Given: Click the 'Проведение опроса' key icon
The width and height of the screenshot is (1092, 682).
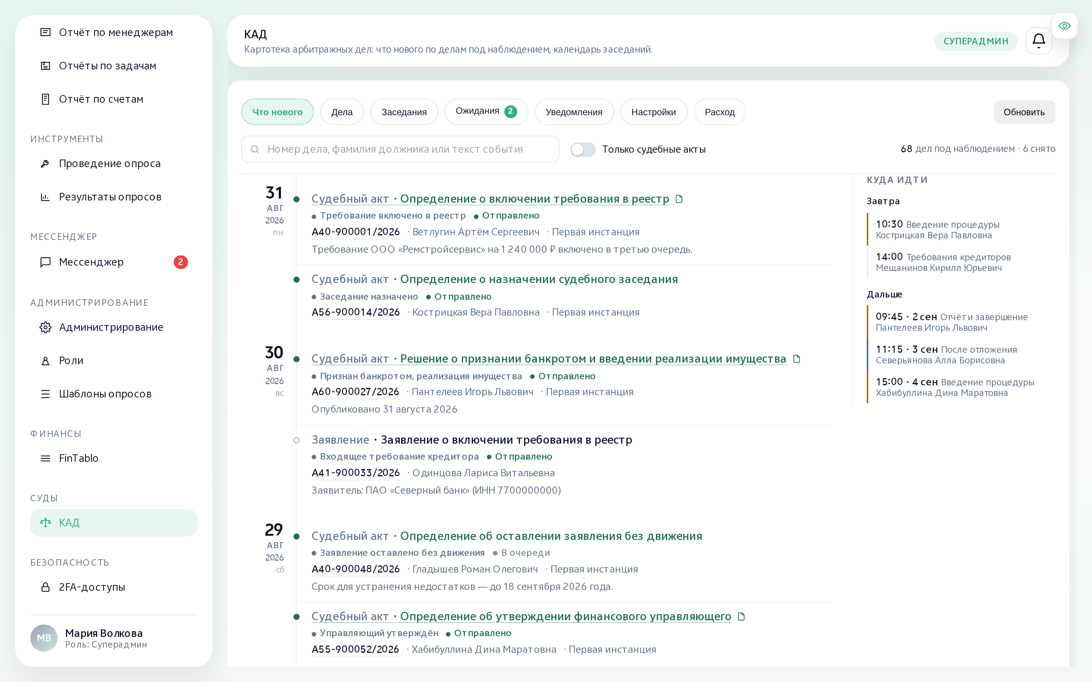Looking at the screenshot, I should click(x=45, y=164).
